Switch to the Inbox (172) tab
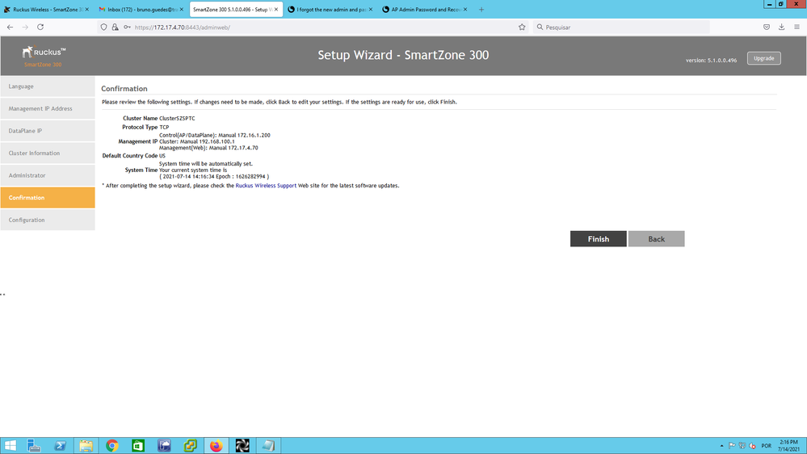This screenshot has width=807, height=454. (137, 10)
